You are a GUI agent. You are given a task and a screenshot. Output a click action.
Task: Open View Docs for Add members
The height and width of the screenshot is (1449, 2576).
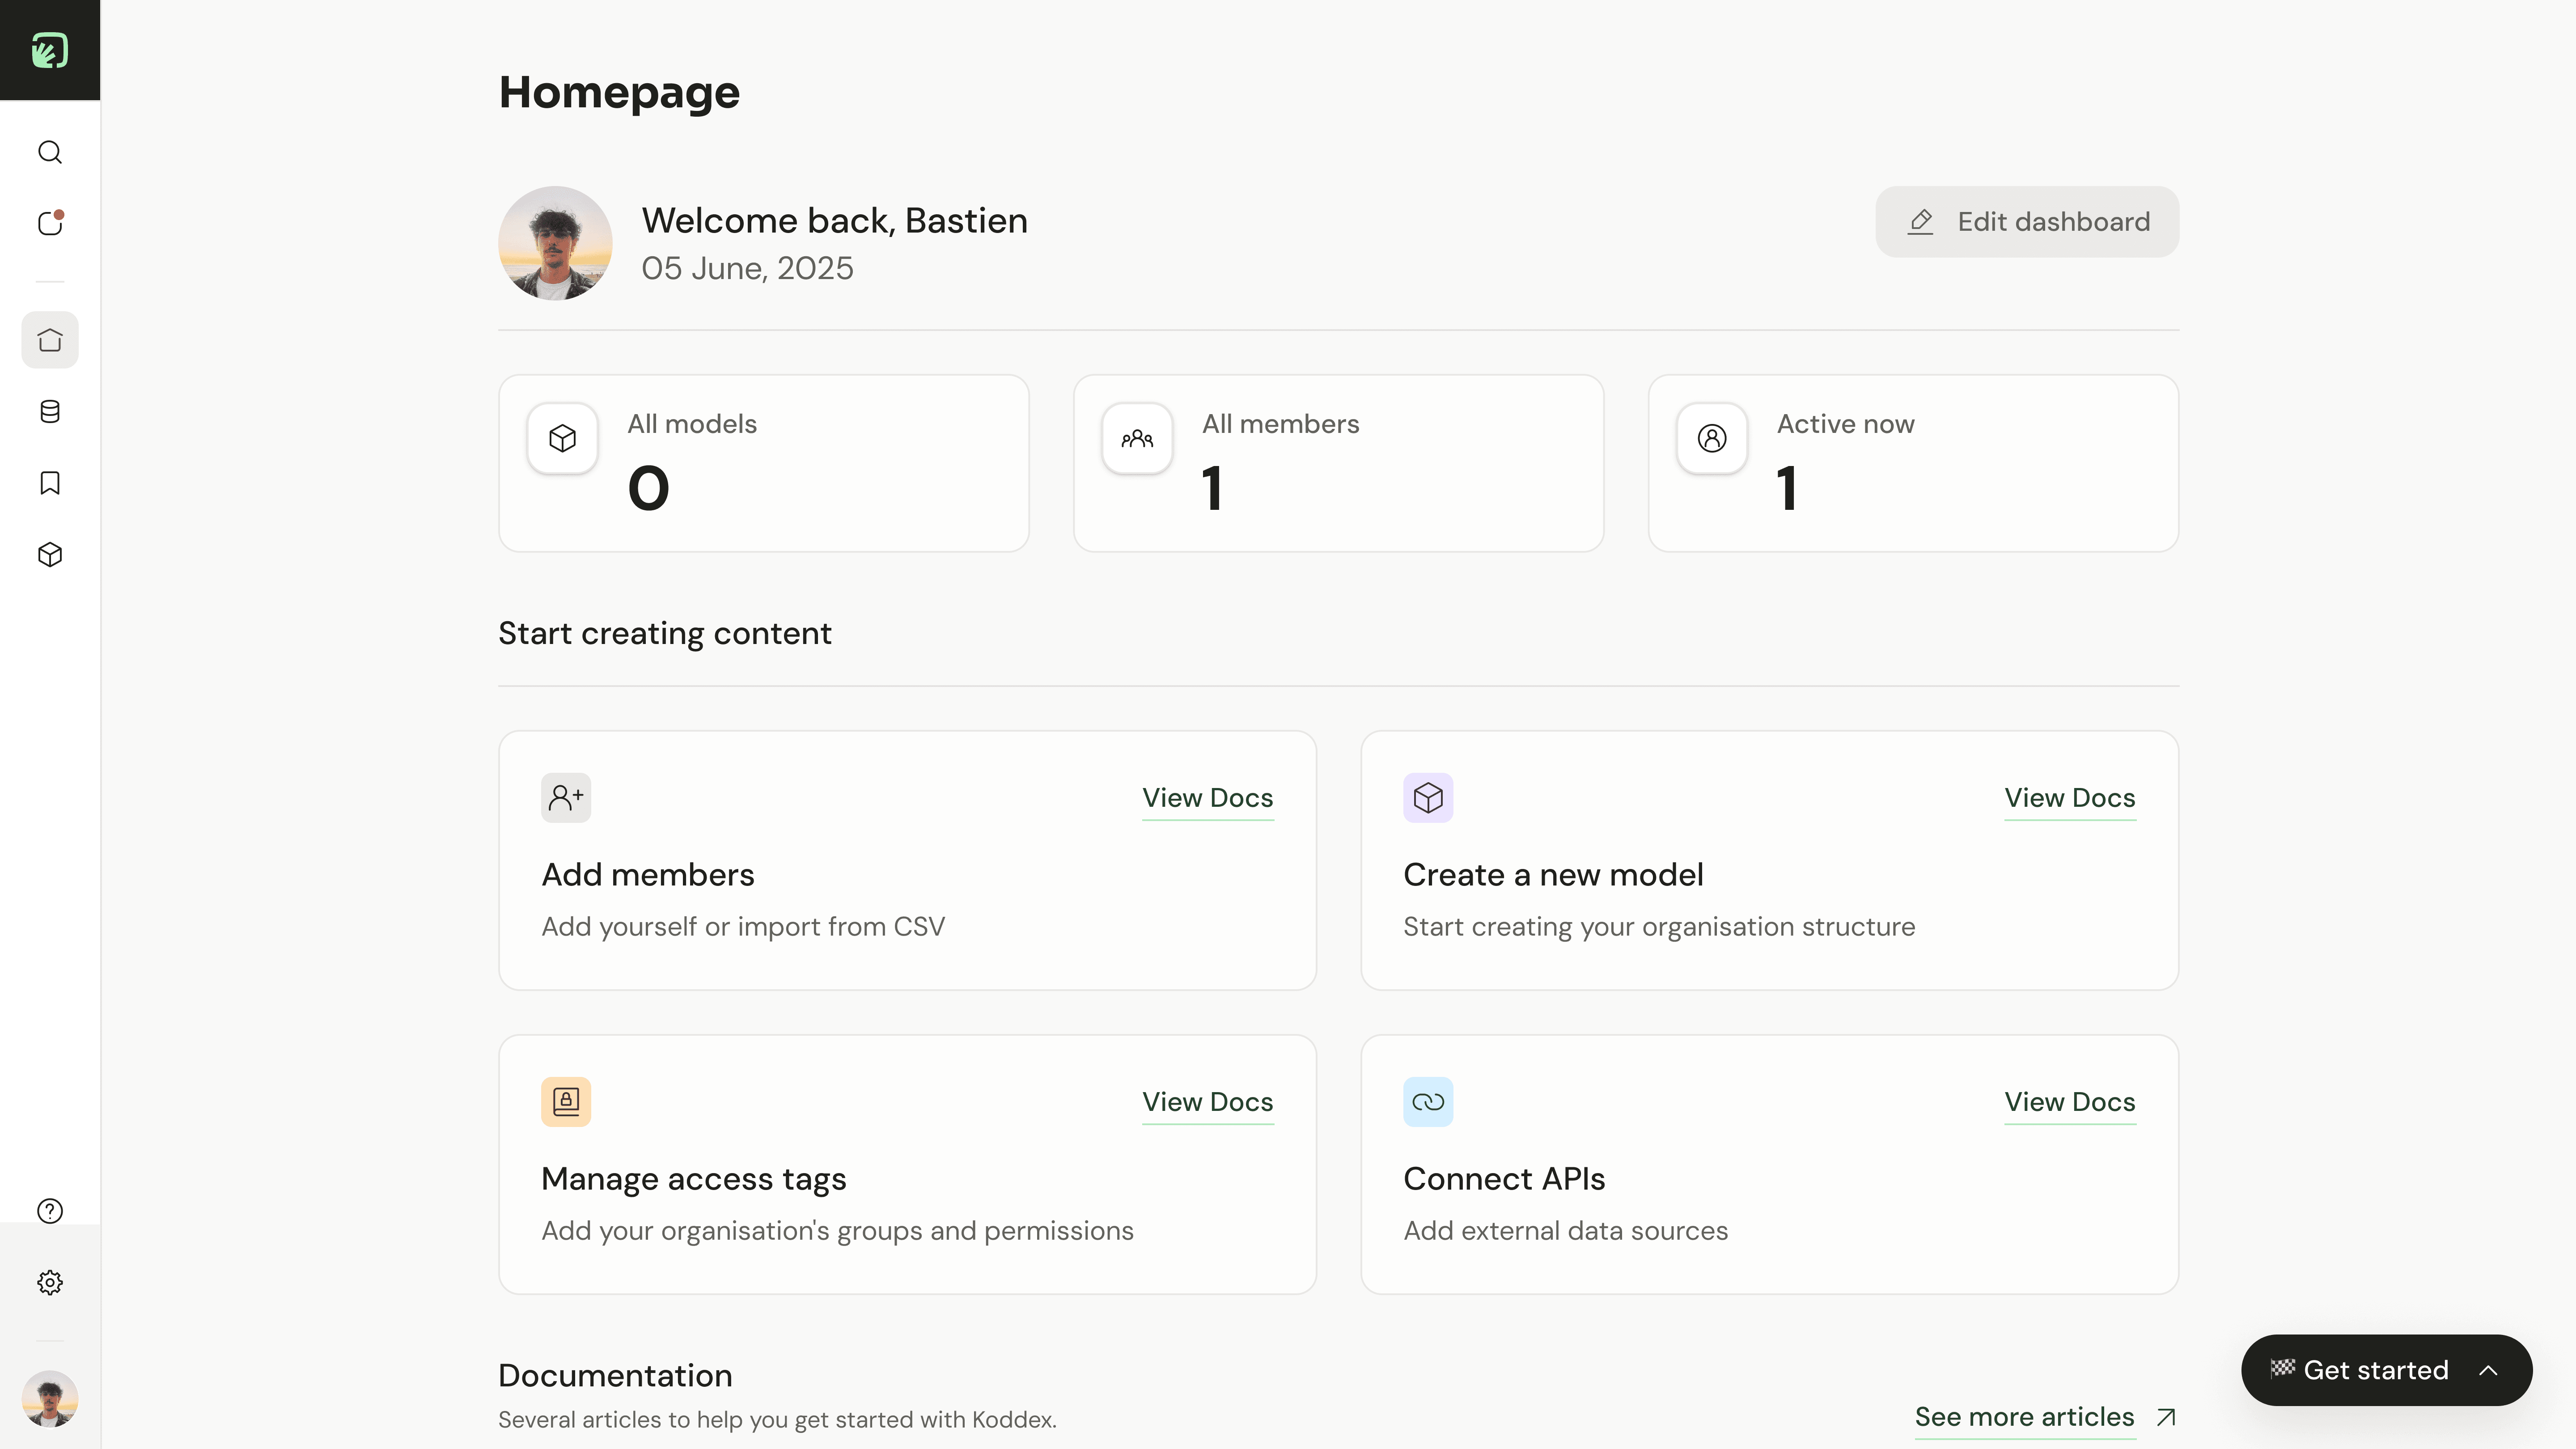(1207, 798)
